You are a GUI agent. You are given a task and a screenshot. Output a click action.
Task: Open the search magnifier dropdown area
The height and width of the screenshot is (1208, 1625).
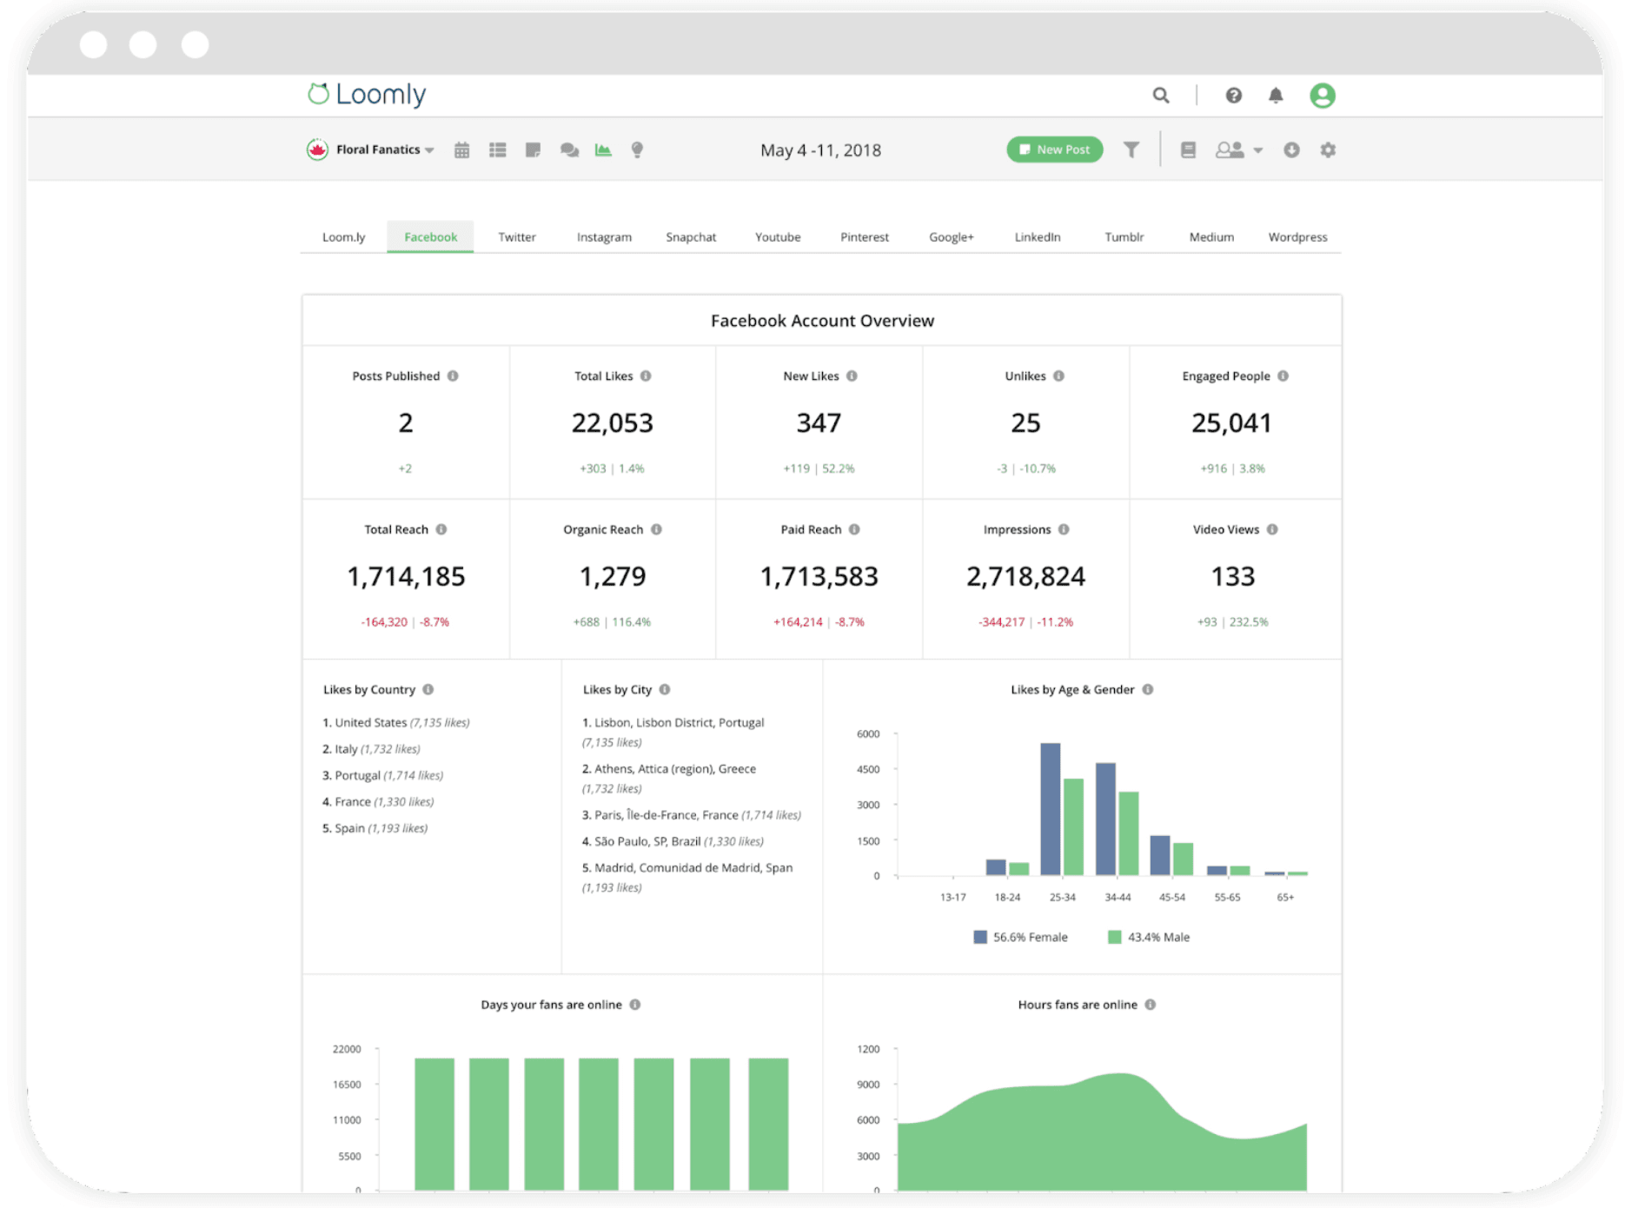(x=1161, y=95)
